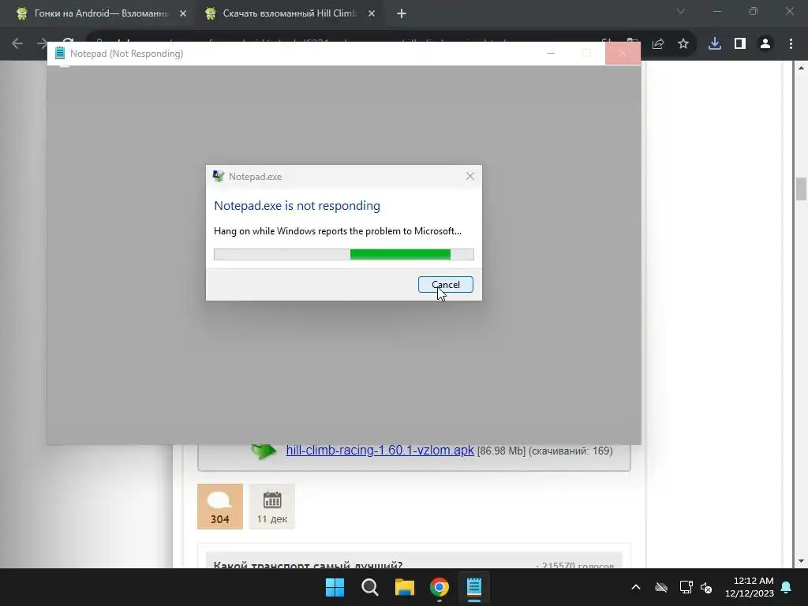Open Chrome tab search chevron
Image resolution: width=808 pixels, height=606 pixels.
pyautogui.click(x=681, y=11)
